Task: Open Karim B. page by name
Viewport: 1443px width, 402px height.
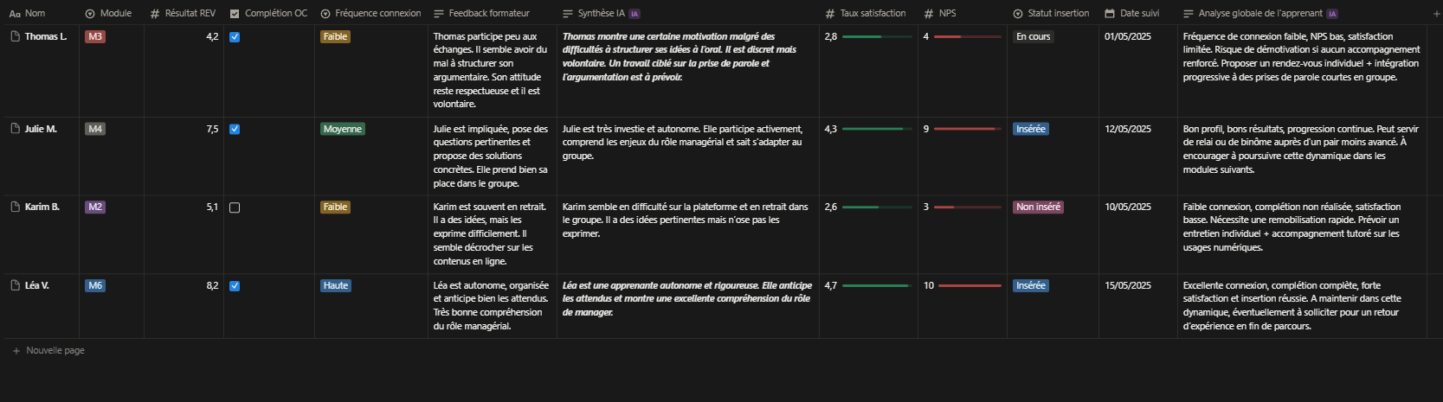Action: click(42, 207)
